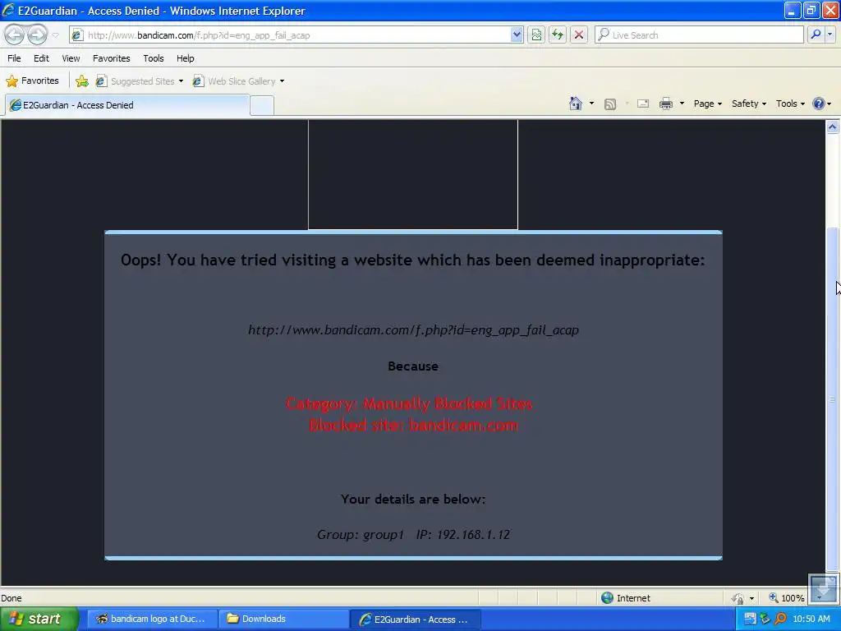Expand the Print options dropdown arrow
The image size is (841, 631).
pos(682,104)
